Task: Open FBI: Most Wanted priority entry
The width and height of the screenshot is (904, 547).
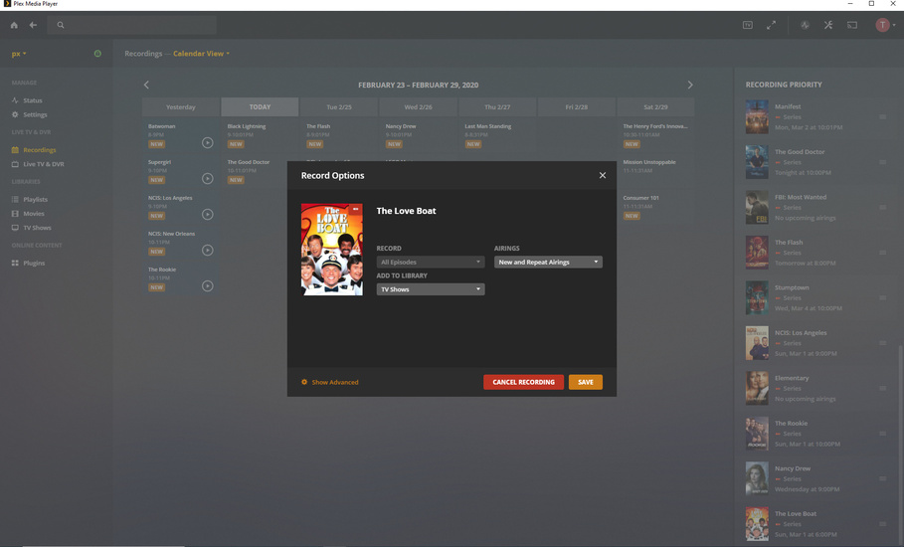Action: (815, 208)
